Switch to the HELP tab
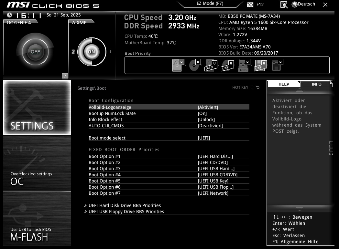The height and width of the screenshot is (249, 339). [x=284, y=84]
